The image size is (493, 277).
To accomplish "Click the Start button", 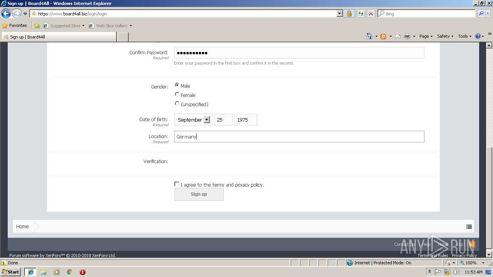I will pyautogui.click(x=10, y=272).
